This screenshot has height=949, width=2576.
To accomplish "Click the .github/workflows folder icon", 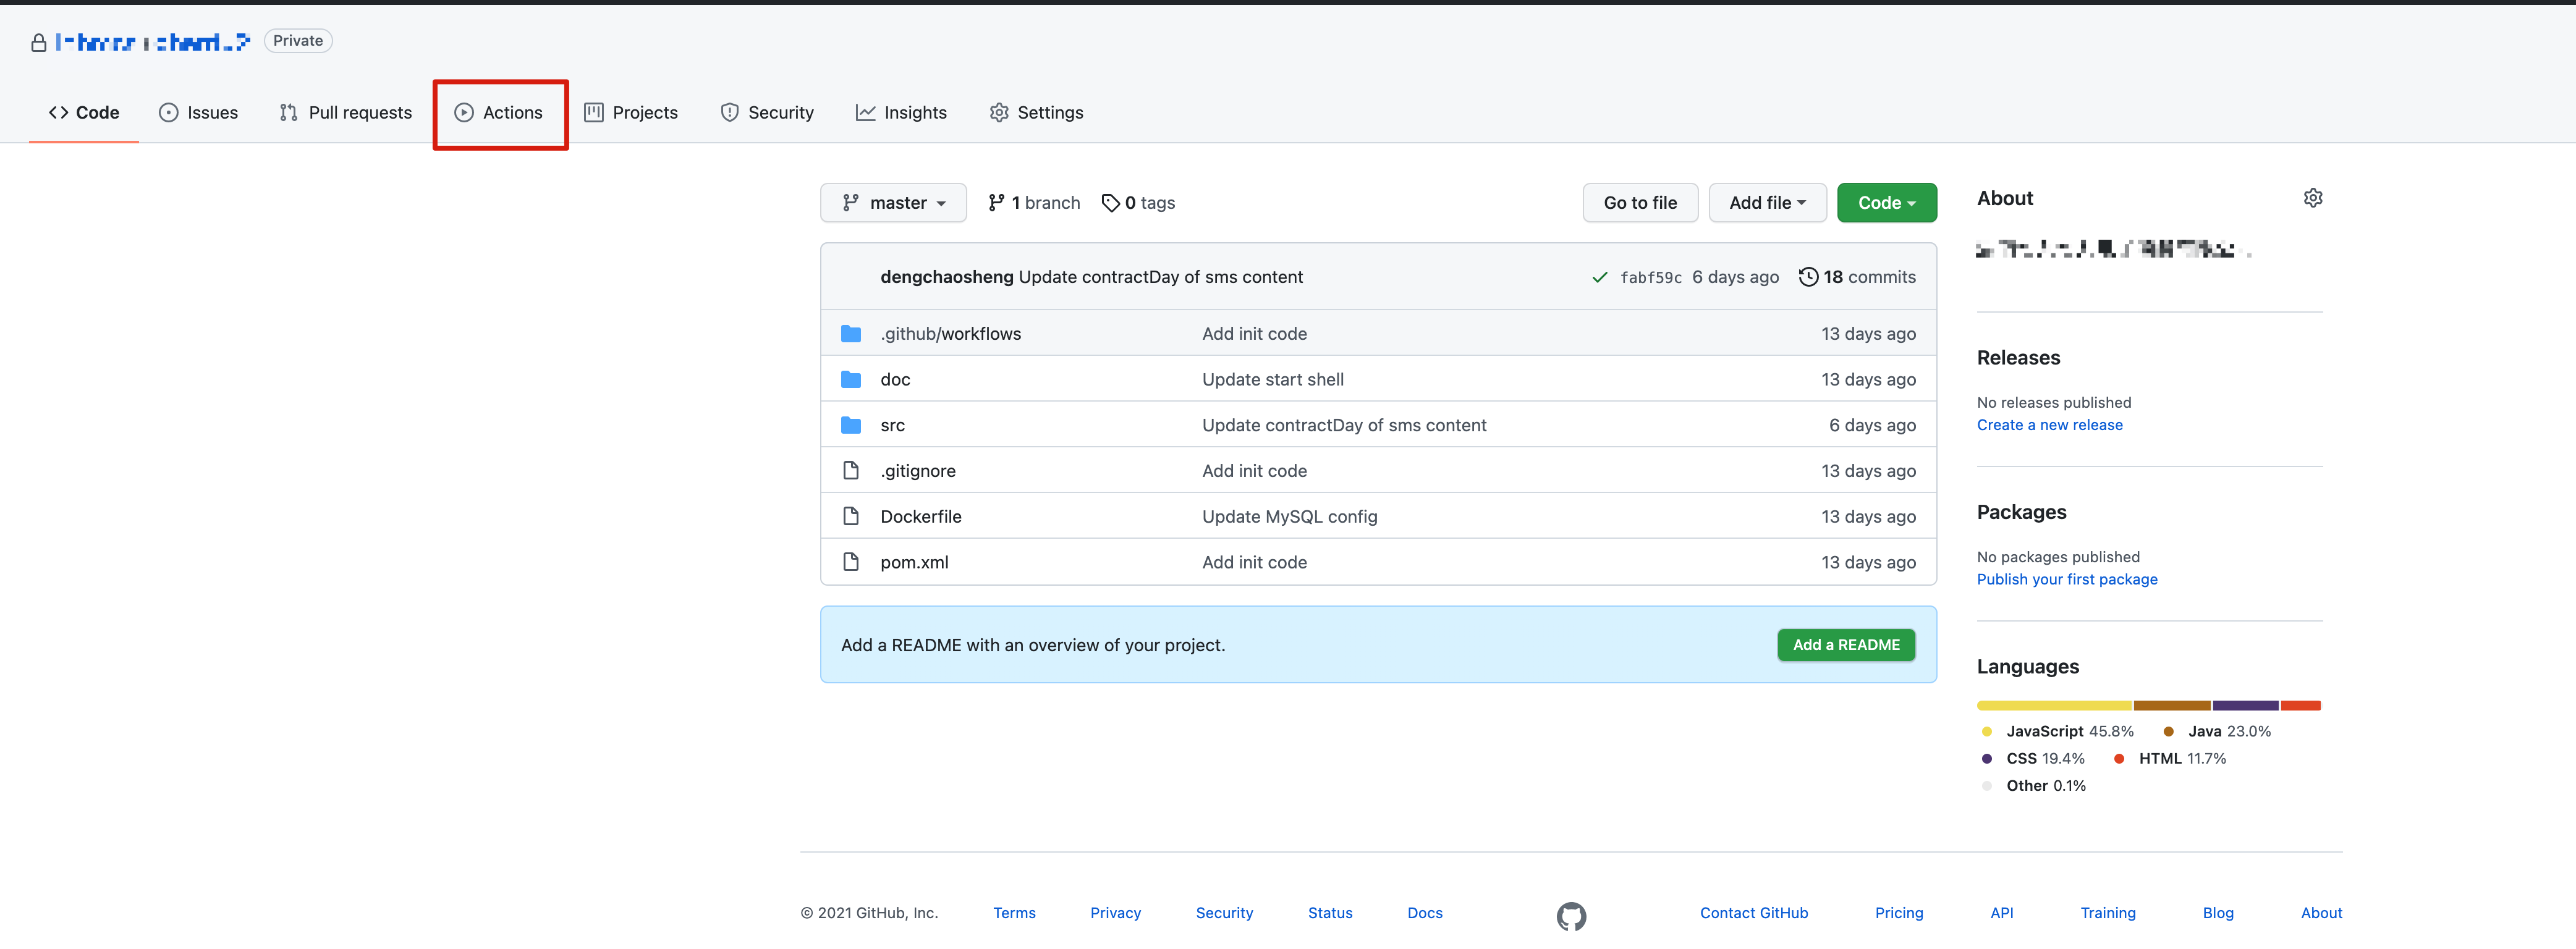I will (851, 334).
